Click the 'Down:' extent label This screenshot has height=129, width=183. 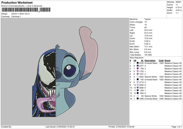pyautogui.click(x=132, y=38)
